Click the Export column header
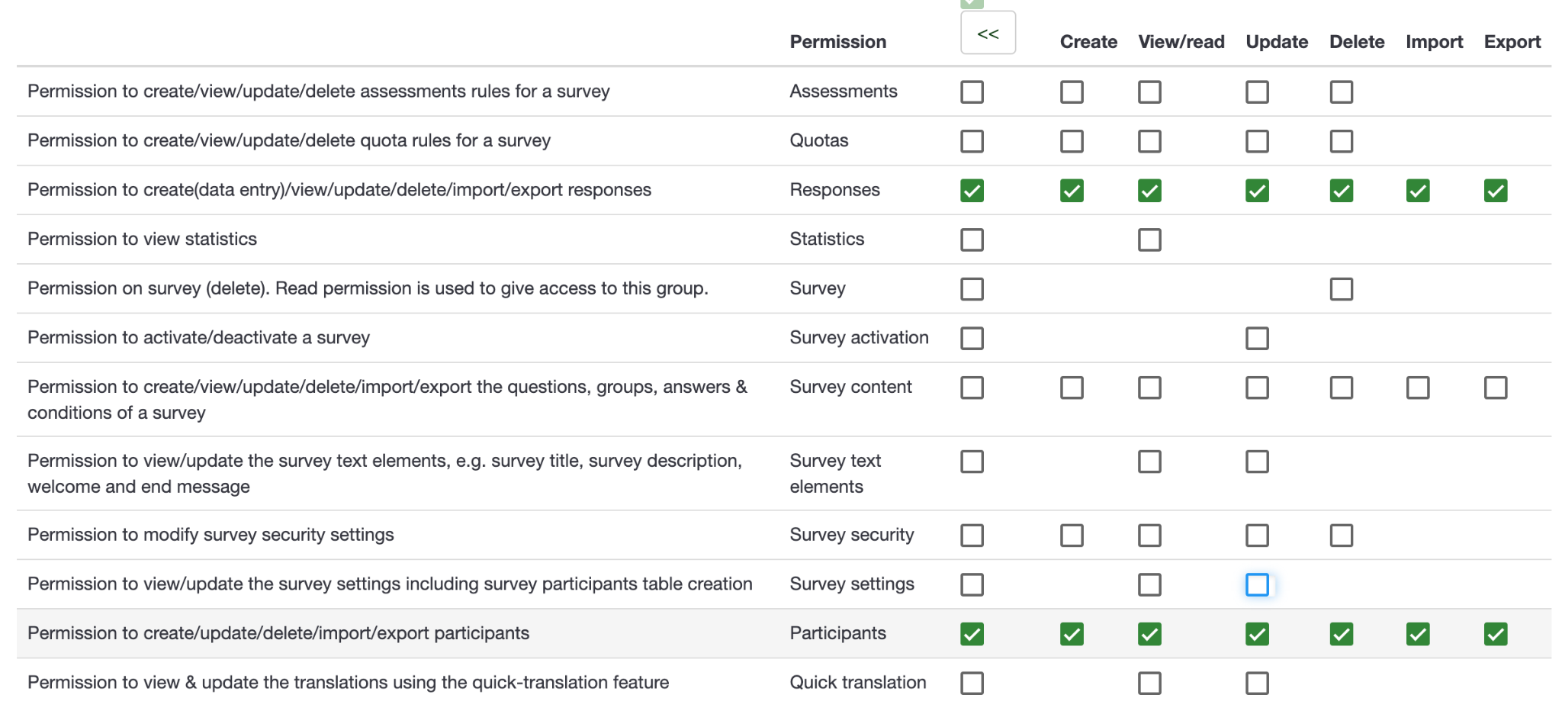Screen dimensions: 1562x727 [1512, 42]
